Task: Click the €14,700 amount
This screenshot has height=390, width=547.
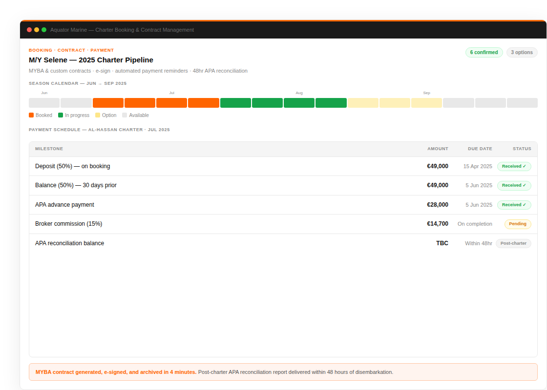Action: (x=438, y=224)
